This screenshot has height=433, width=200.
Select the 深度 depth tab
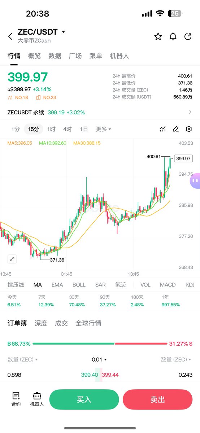(x=41, y=323)
